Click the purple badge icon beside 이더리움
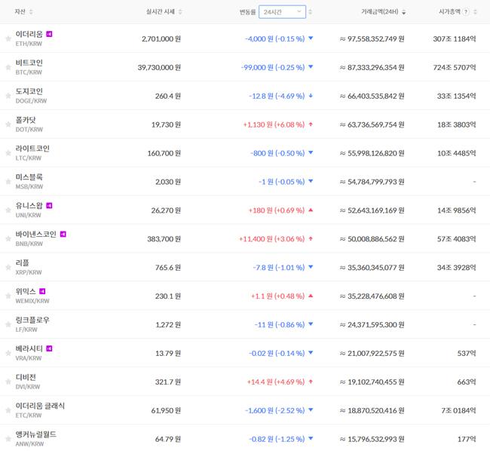The height and width of the screenshot is (451, 490). [x=50, y=34]
